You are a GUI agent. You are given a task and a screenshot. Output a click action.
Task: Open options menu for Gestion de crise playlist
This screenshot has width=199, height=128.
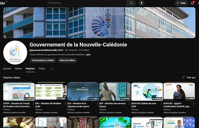click(x=162, y=104)
